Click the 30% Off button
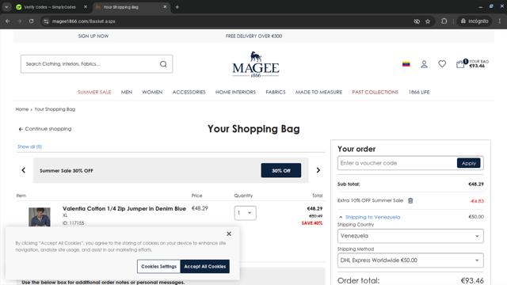 (x=281, y=170)
